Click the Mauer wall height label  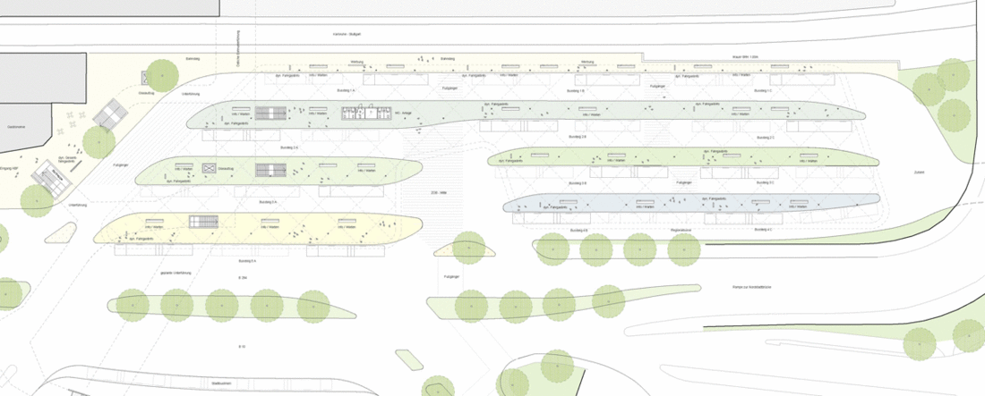[x=743, y=56]
